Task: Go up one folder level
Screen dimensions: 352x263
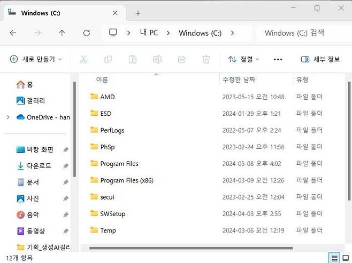Action: coord(62,33)
